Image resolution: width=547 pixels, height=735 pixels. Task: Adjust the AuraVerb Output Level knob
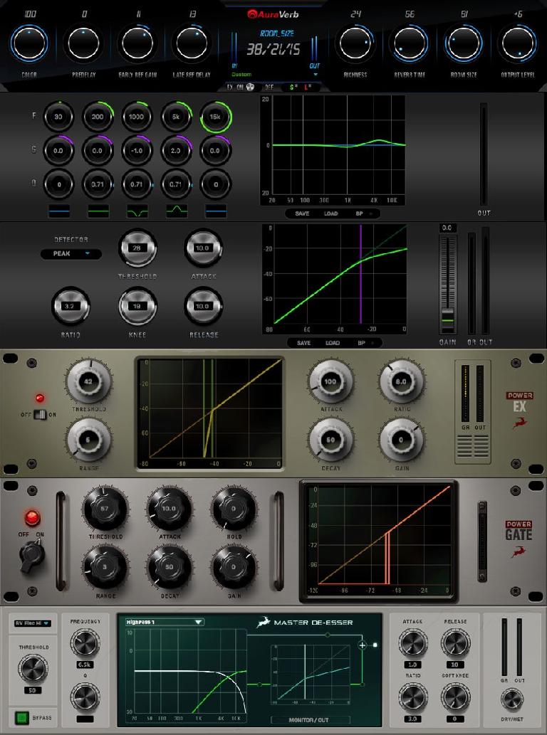click(518, 43)
